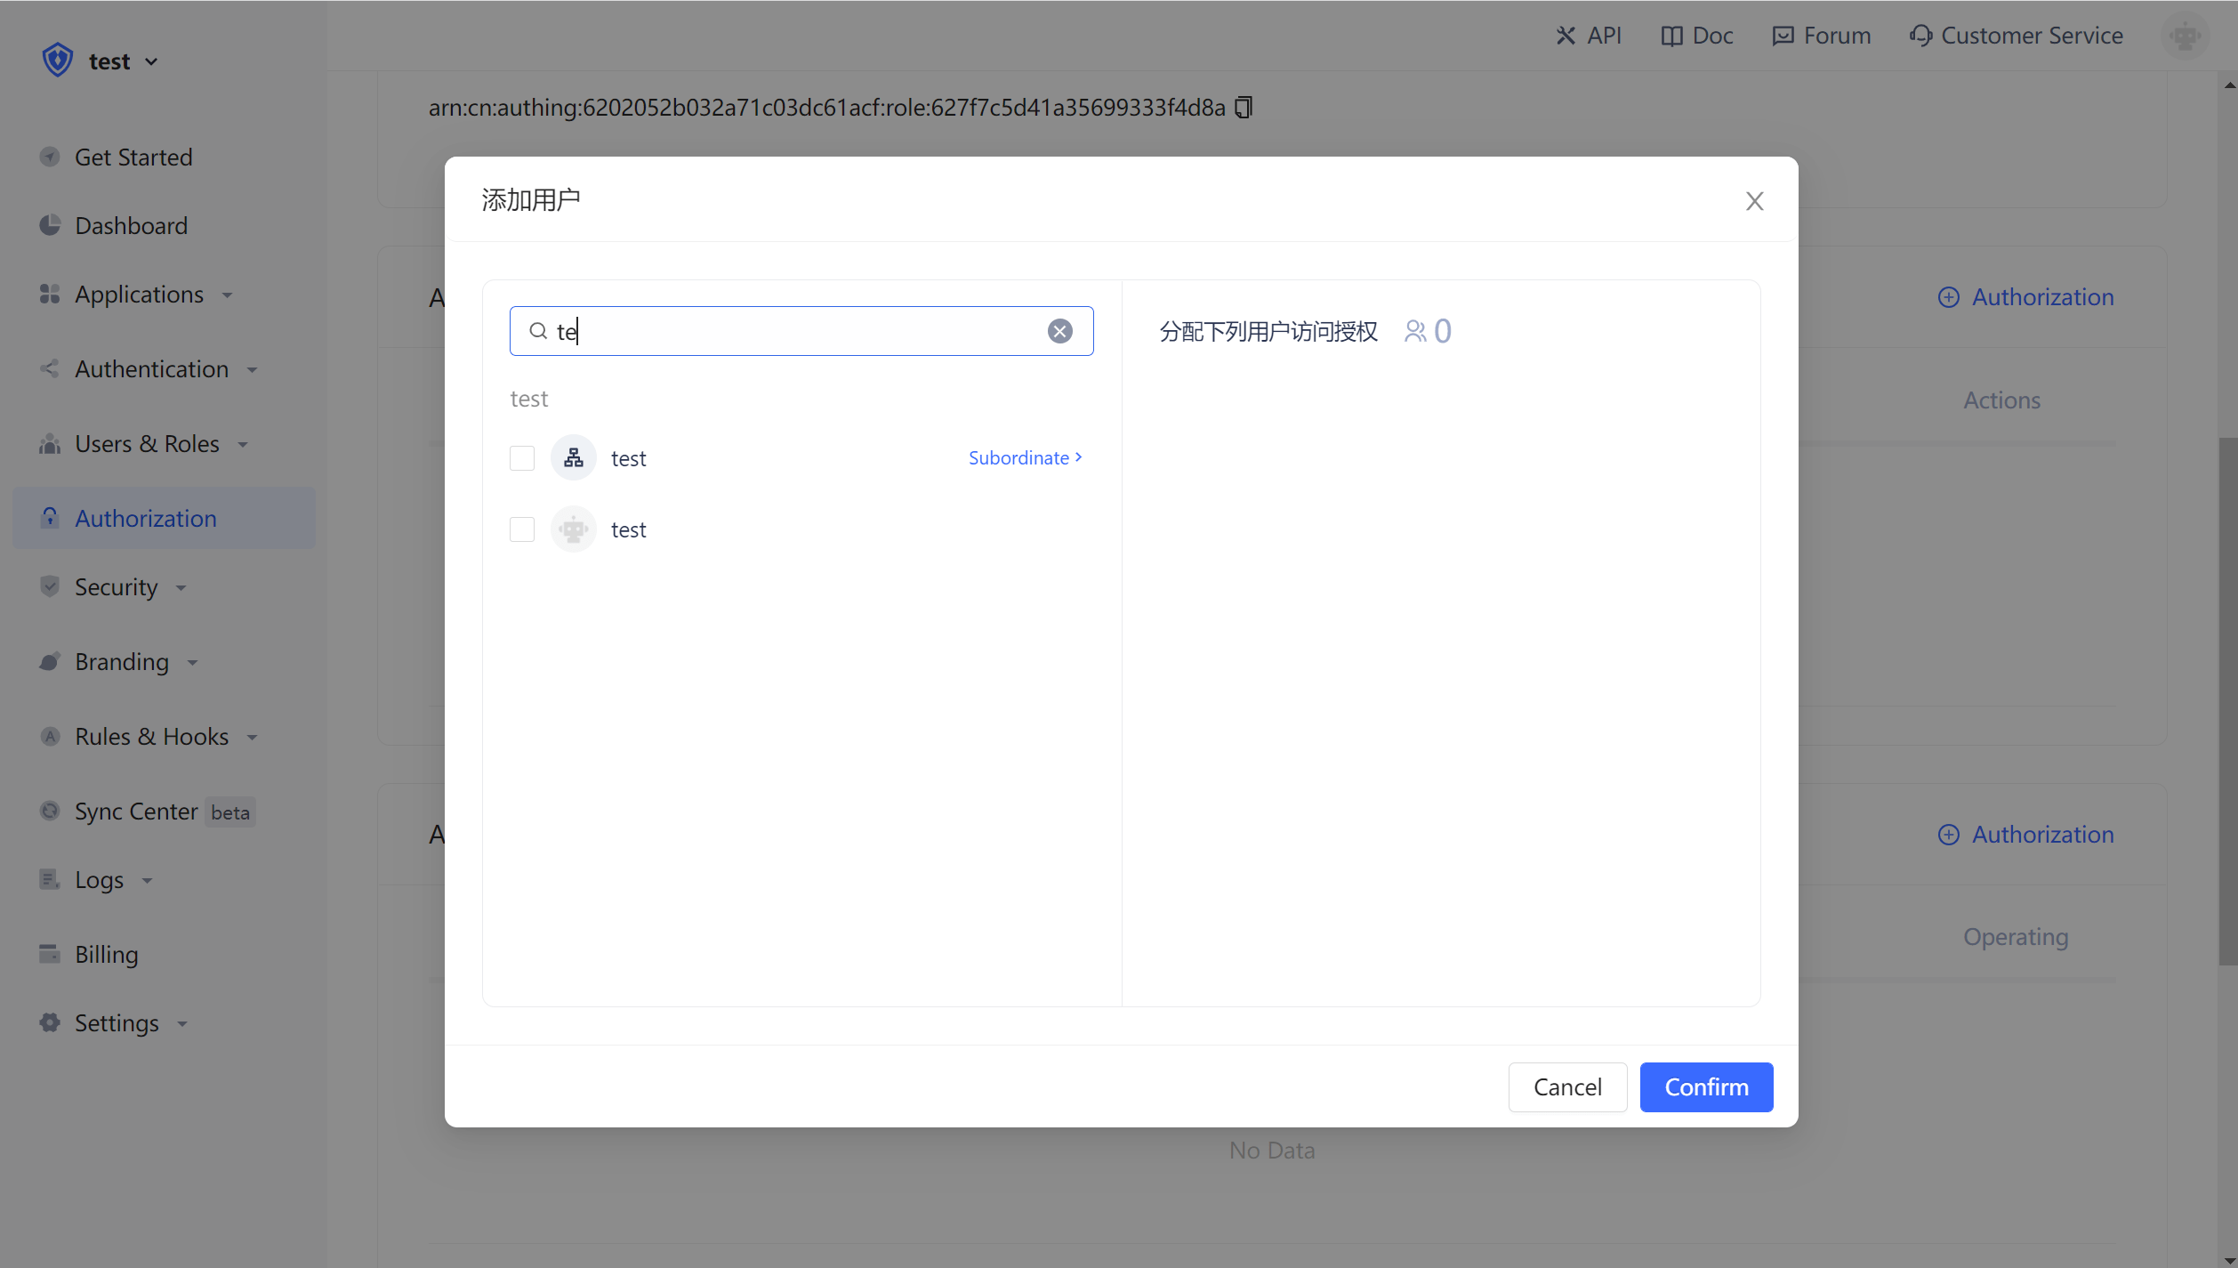This screenshot has height=1268, width=2238.
Task: Open the Billing section icon
Action: coord(50,954)
